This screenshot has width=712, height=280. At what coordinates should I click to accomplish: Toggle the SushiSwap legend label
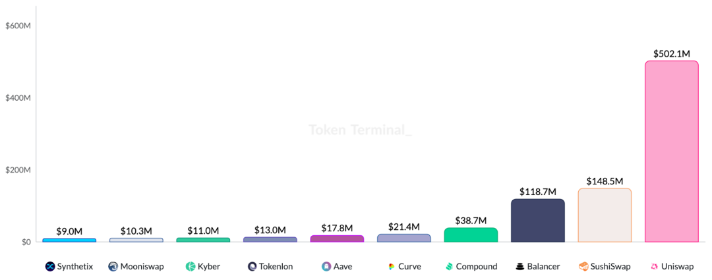(610, 266)
